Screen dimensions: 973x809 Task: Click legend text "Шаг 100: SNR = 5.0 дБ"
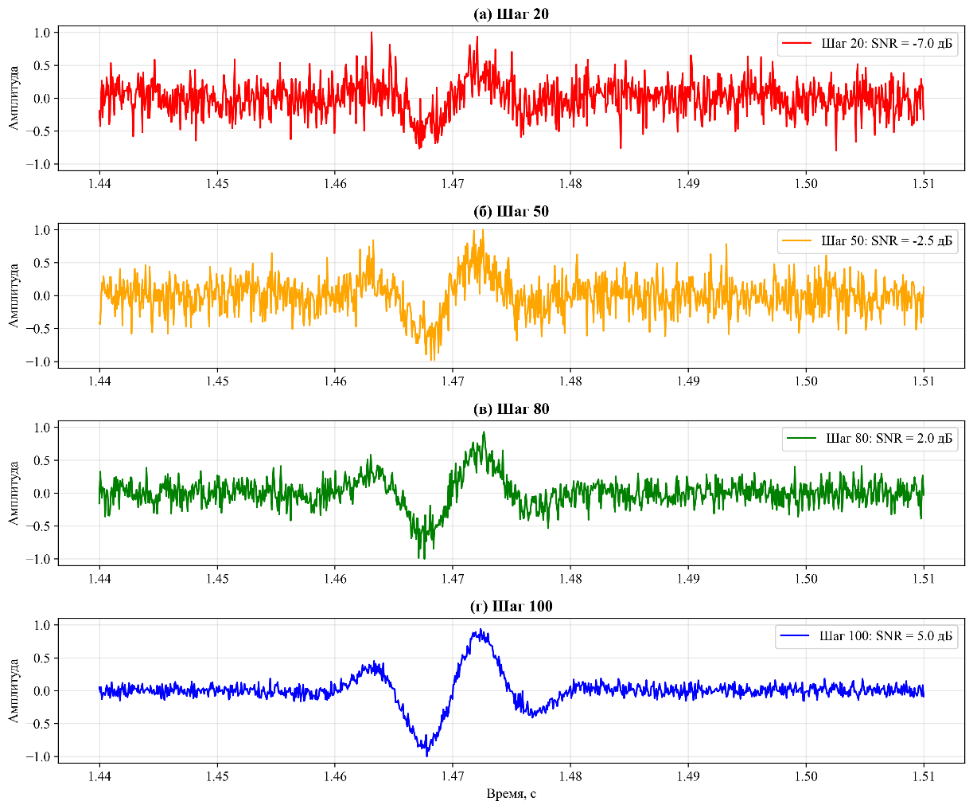[885, 636]
